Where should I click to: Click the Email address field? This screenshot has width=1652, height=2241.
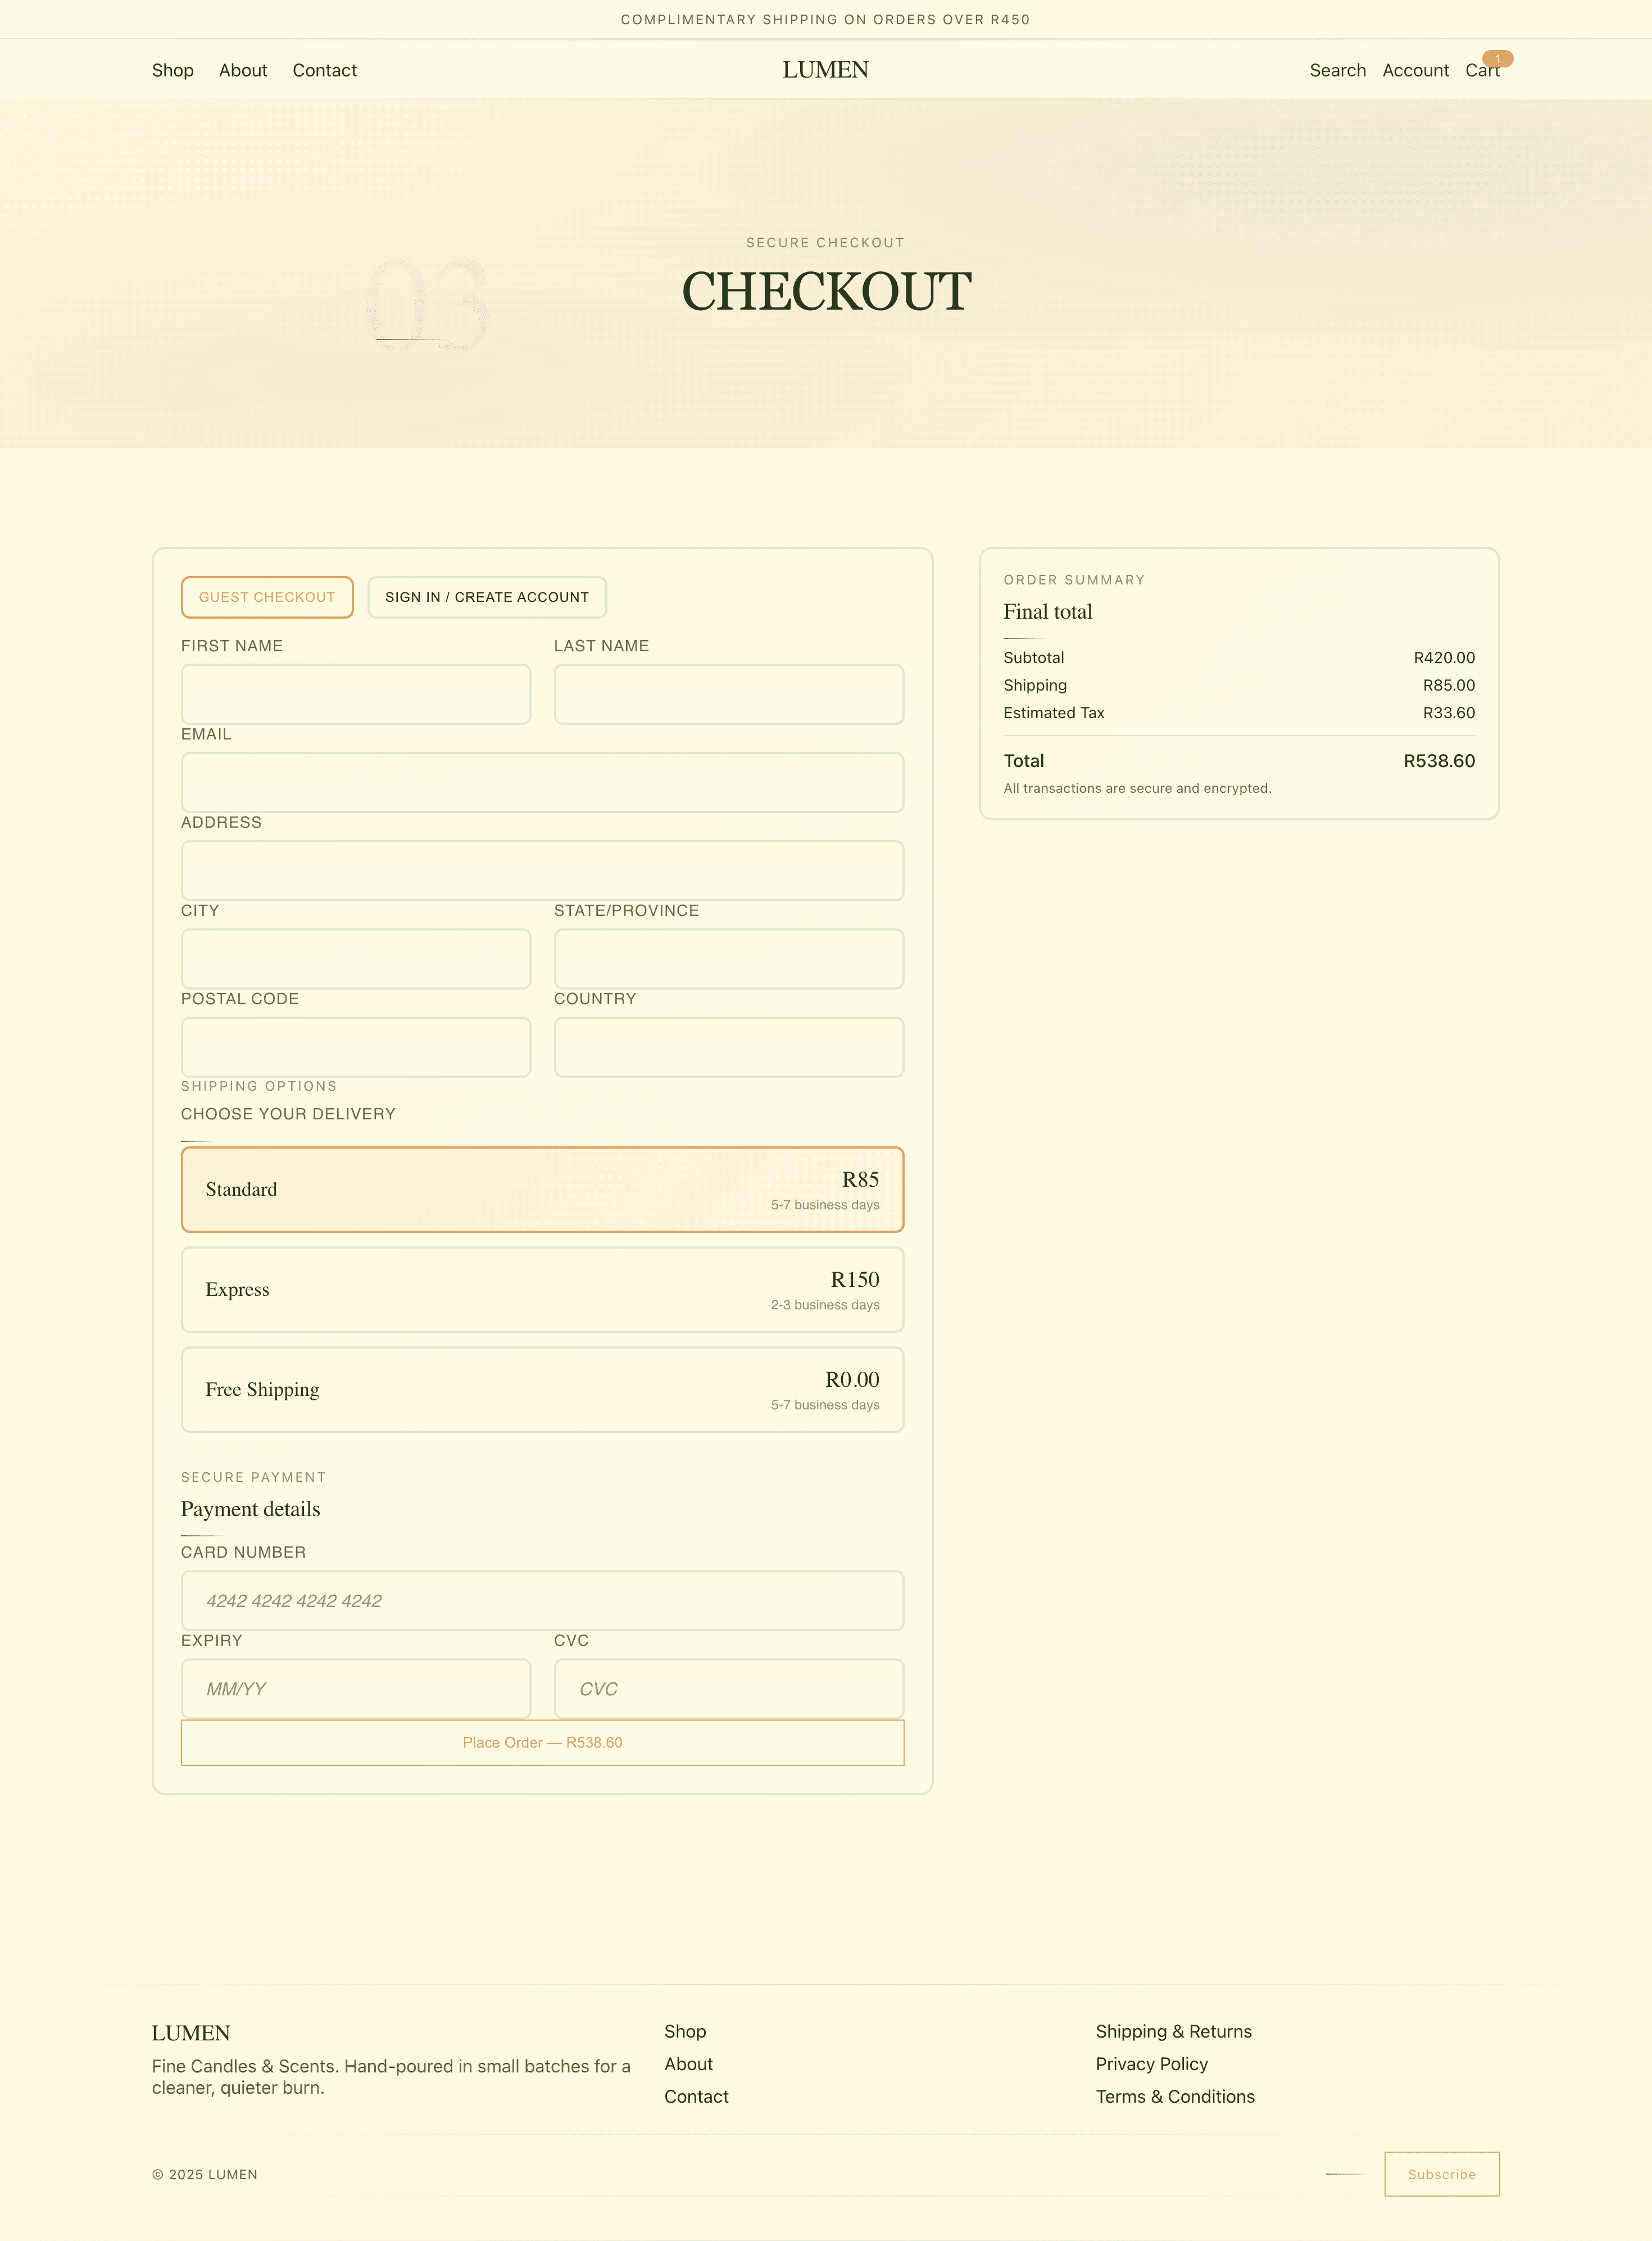(x=542, y=782)
